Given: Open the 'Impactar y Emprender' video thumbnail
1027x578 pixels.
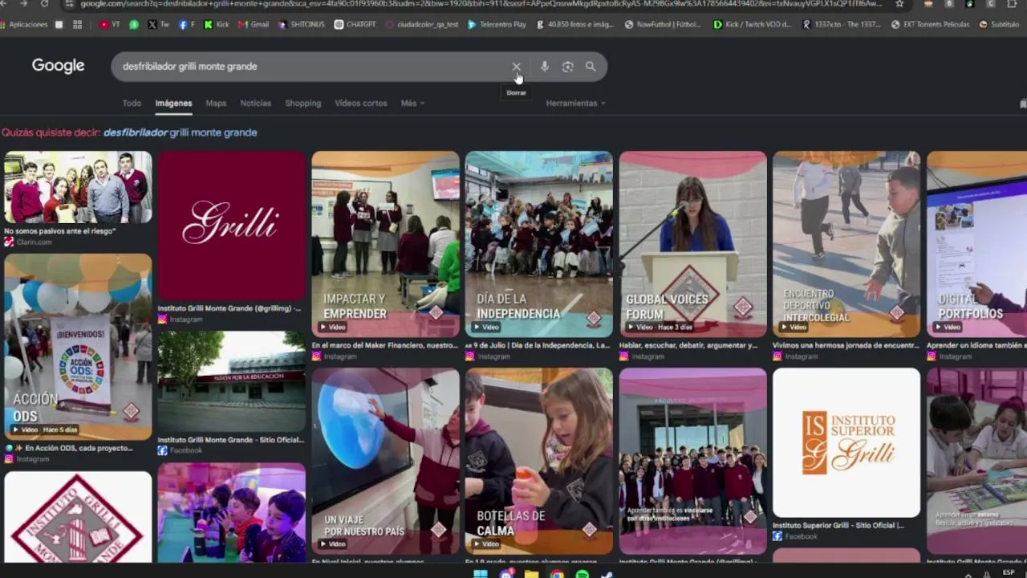Looking at the screenshot, I should click(x=385, y=244).
